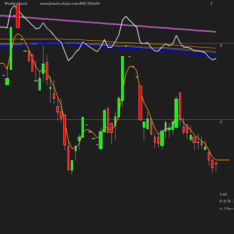Click the tallest green candle near the chart's center peak
Image resolution: width=234 pixels, height=234 pixels.
(123, 79)
